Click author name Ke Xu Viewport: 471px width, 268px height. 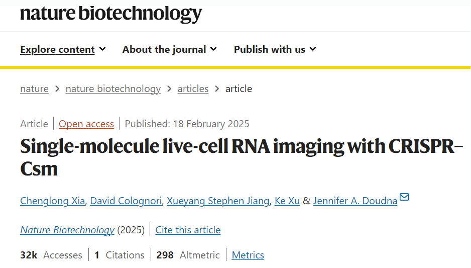coord(287,201)
